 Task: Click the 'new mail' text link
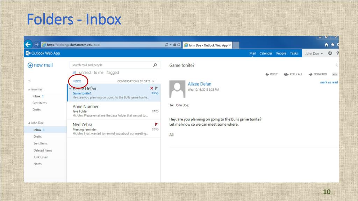(x=43, y=65)
